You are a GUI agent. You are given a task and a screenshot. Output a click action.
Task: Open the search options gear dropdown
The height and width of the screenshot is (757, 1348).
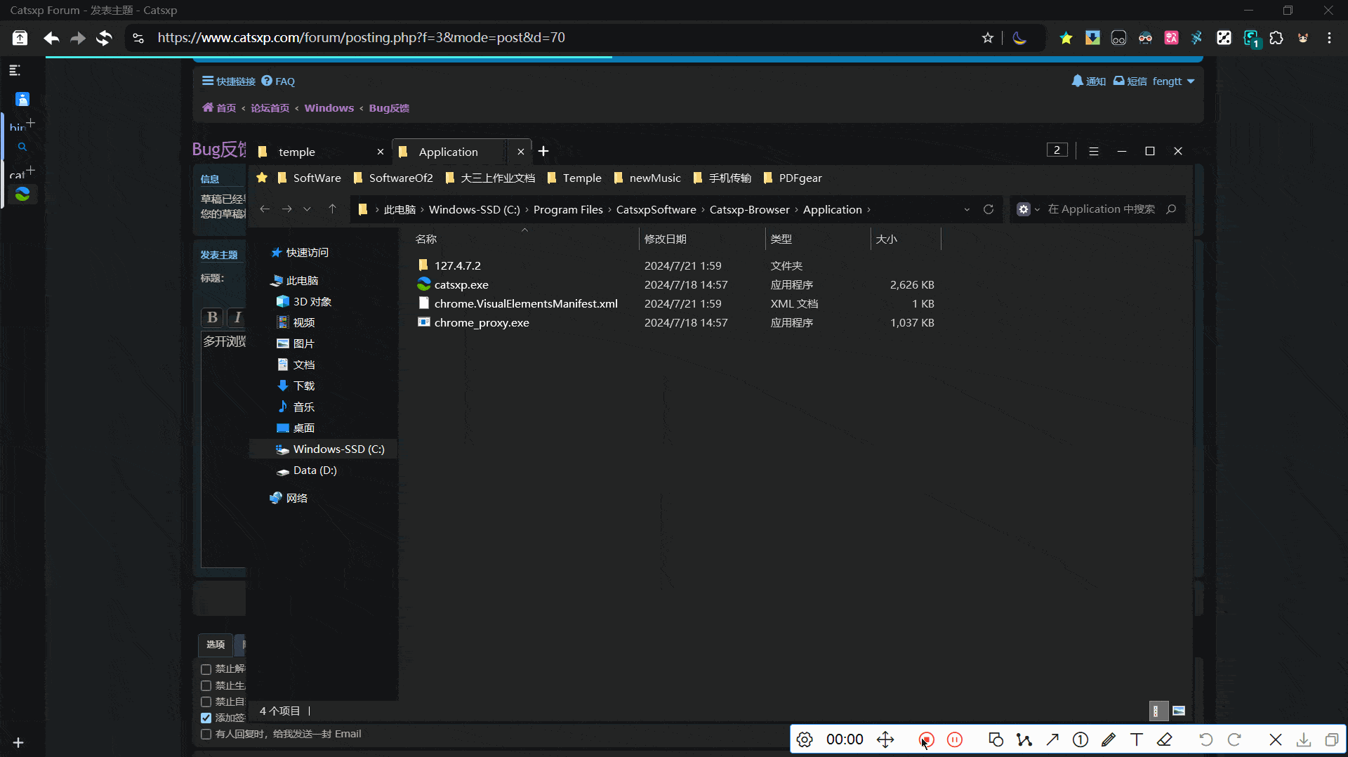coord(1028,209)
